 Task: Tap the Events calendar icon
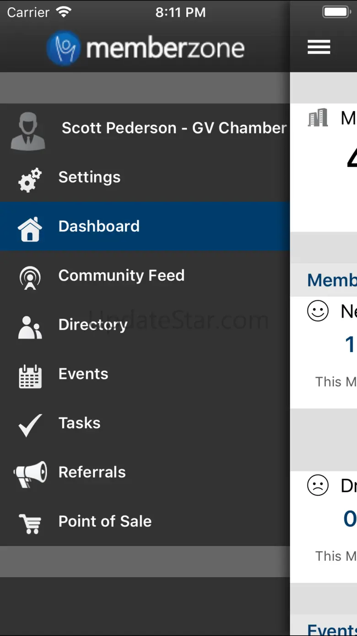click(30, 377)
